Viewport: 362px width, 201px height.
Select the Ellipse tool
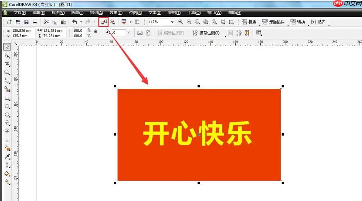pos(7,106)
